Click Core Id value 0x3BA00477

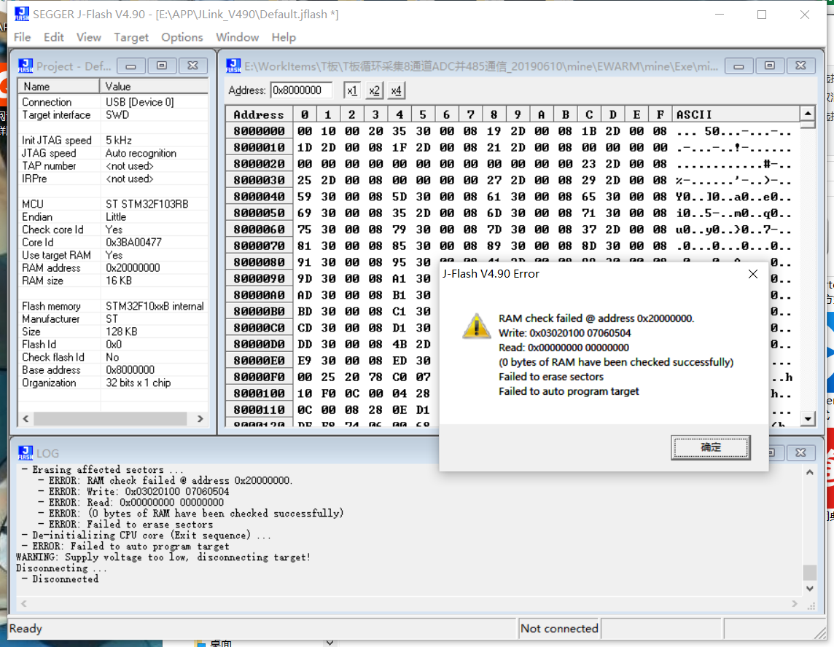(x=133, y=243)
